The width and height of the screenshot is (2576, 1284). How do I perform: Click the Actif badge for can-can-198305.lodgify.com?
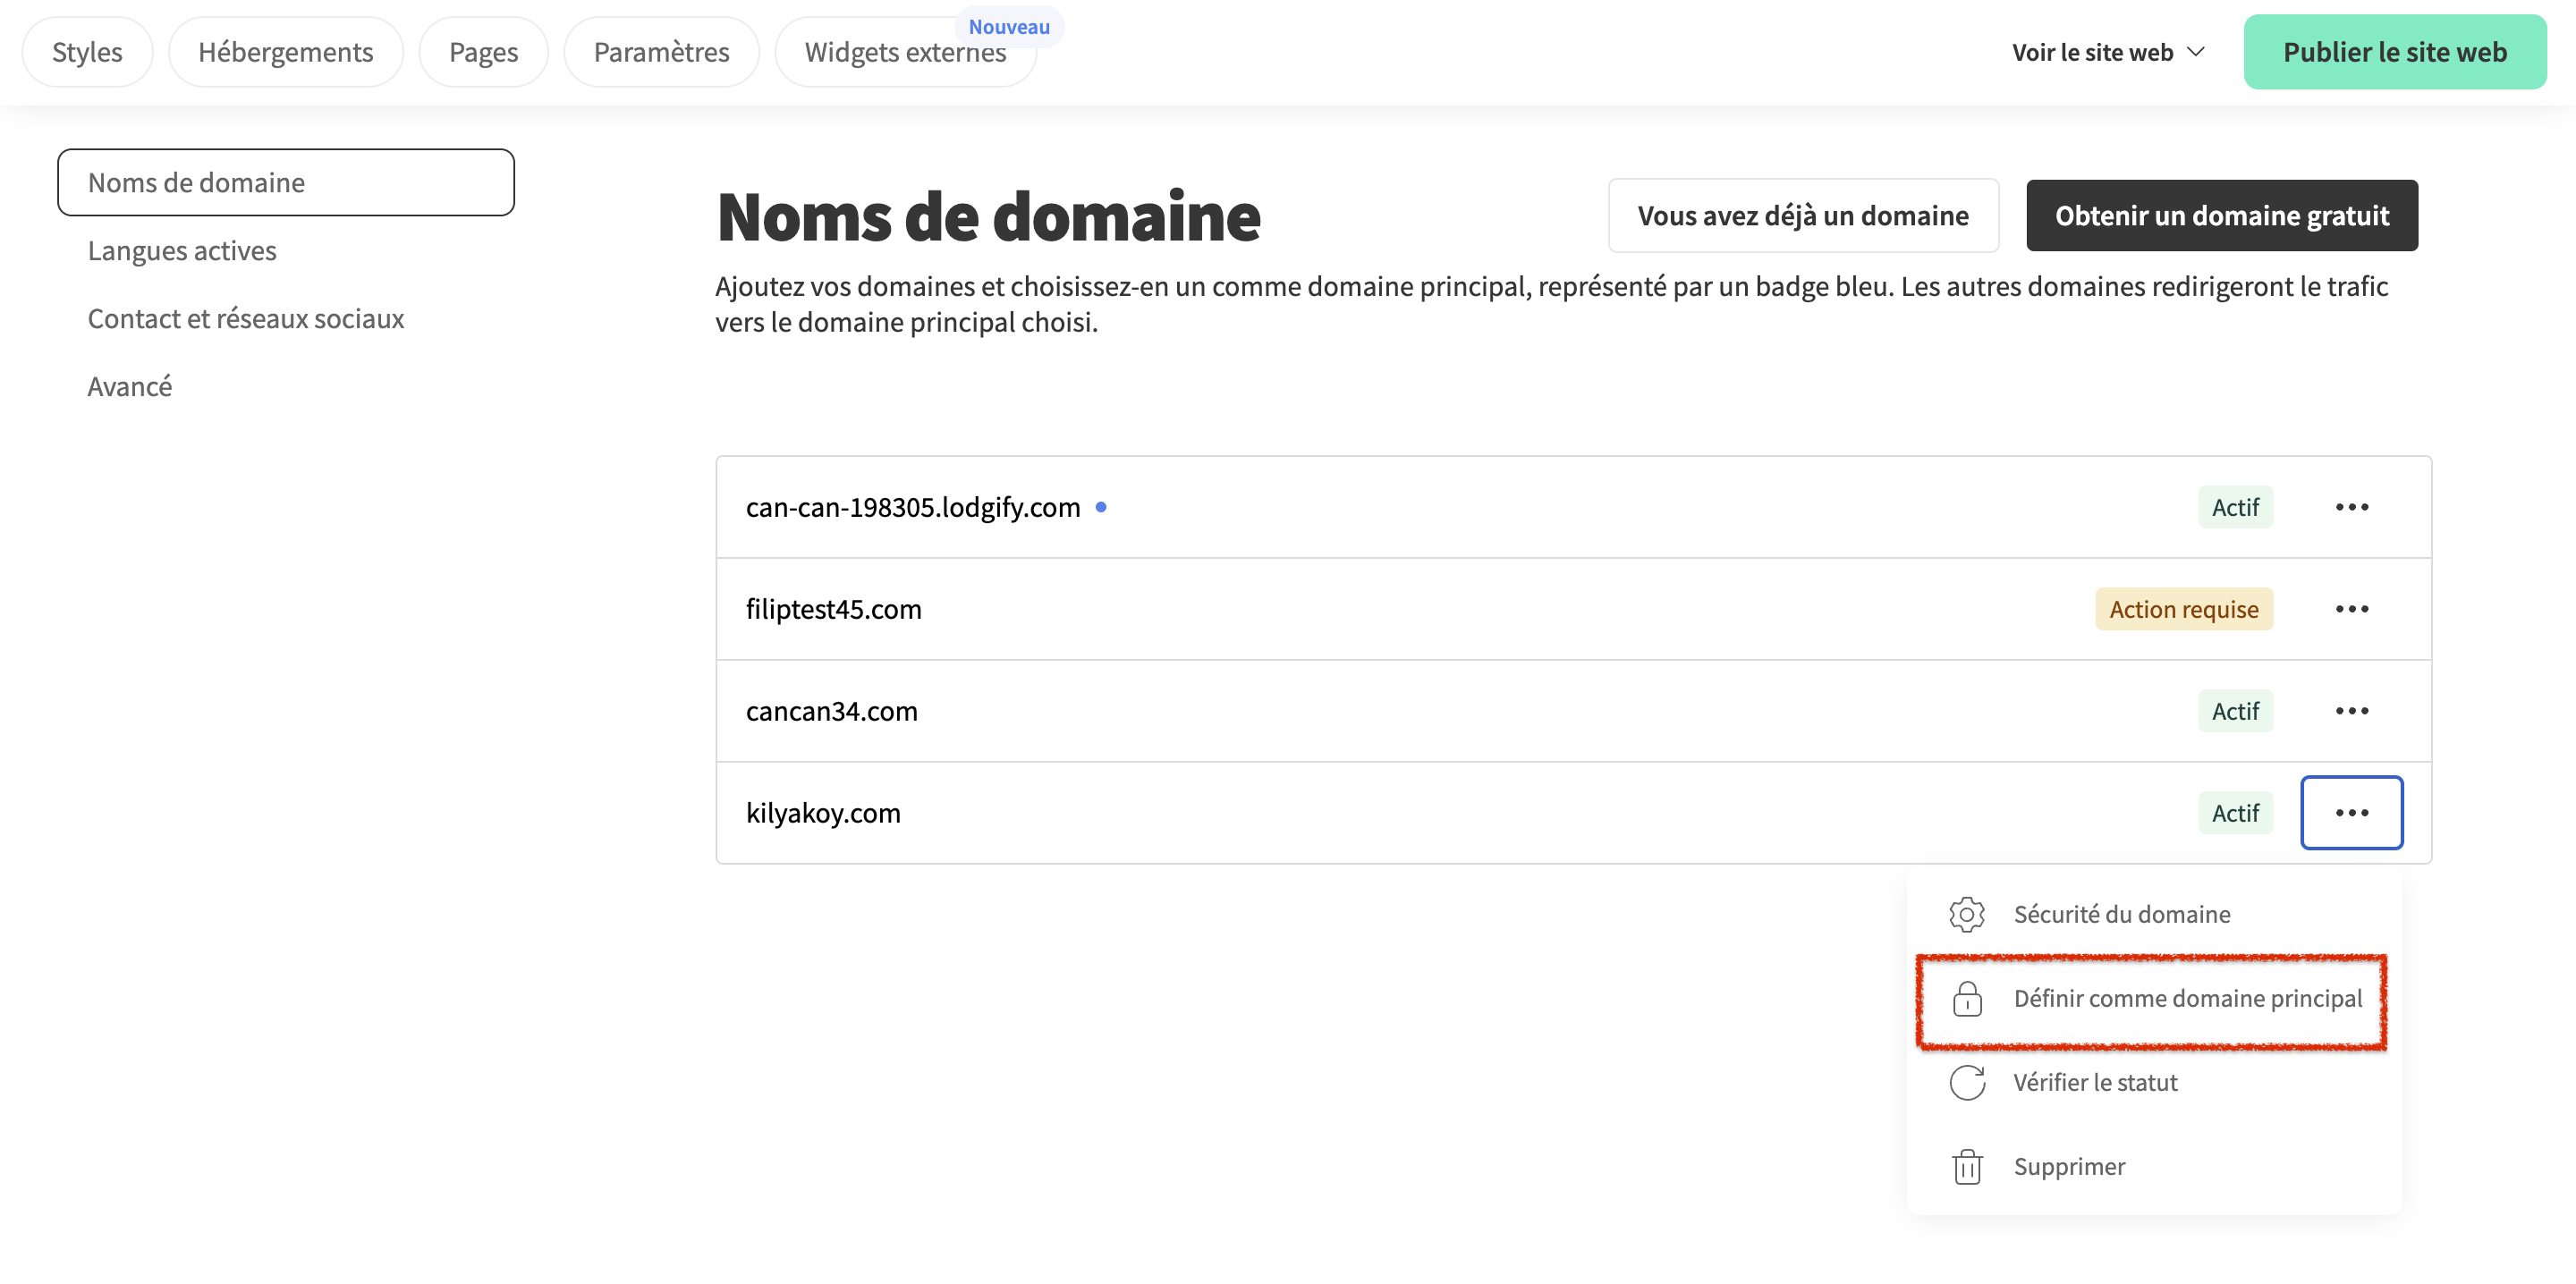point(2235,507)
